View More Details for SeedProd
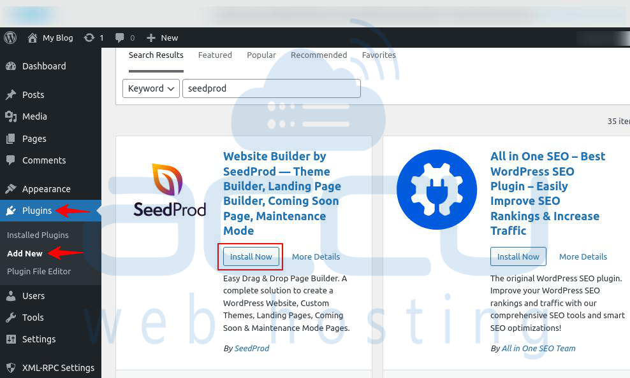 click(x=316, y=256)
